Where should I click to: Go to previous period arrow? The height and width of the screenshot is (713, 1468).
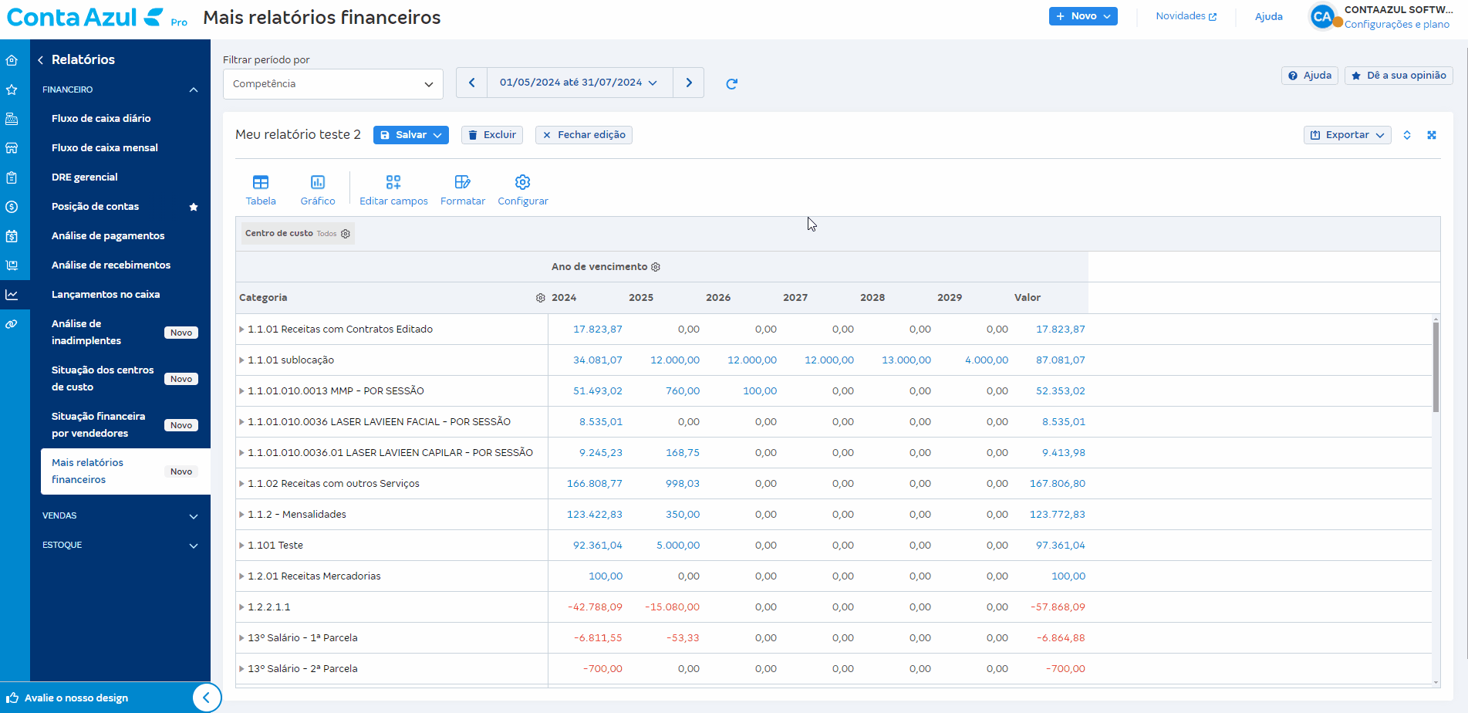click(x=472, y=83)
